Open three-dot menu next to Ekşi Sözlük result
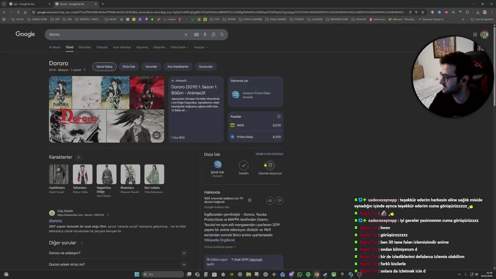 (108, 215)
